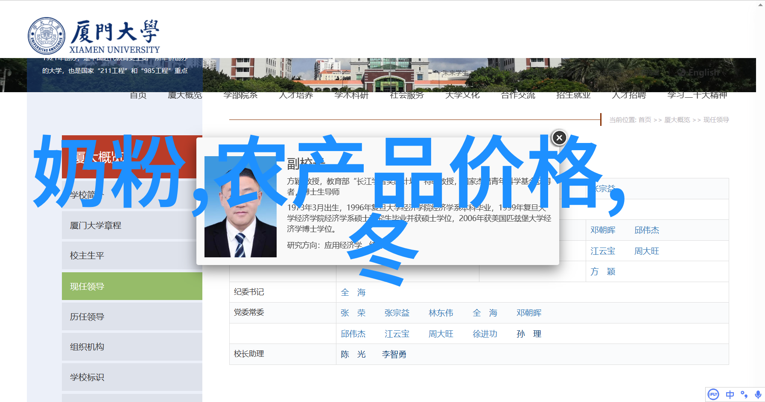Open 李智勇 profile in 校长助理 row

tap(394, 354)
